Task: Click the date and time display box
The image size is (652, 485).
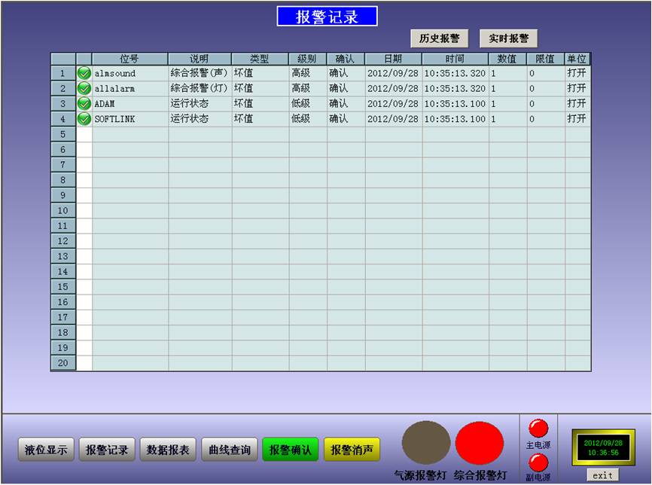Action: tap(602, 448)
